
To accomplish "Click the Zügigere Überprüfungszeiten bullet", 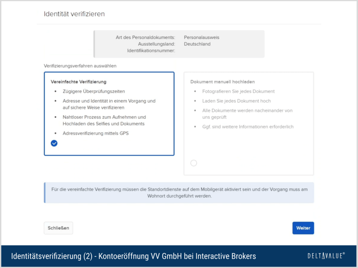I will point(94,91).
